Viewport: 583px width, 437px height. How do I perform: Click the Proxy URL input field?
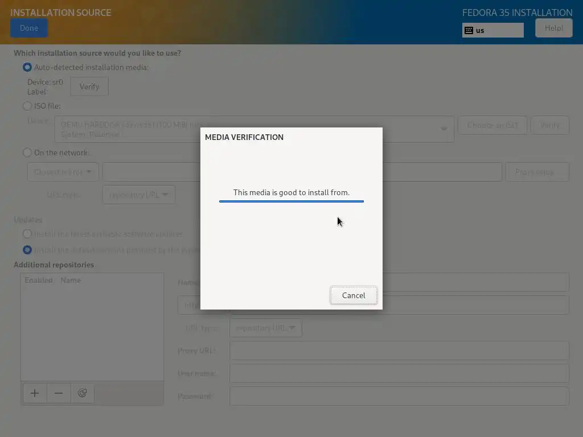point(399,351)
